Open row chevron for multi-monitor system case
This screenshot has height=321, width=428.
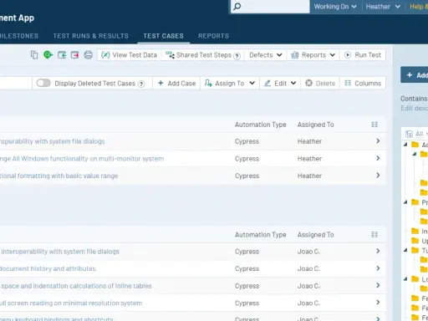click(x=378, y=158)
